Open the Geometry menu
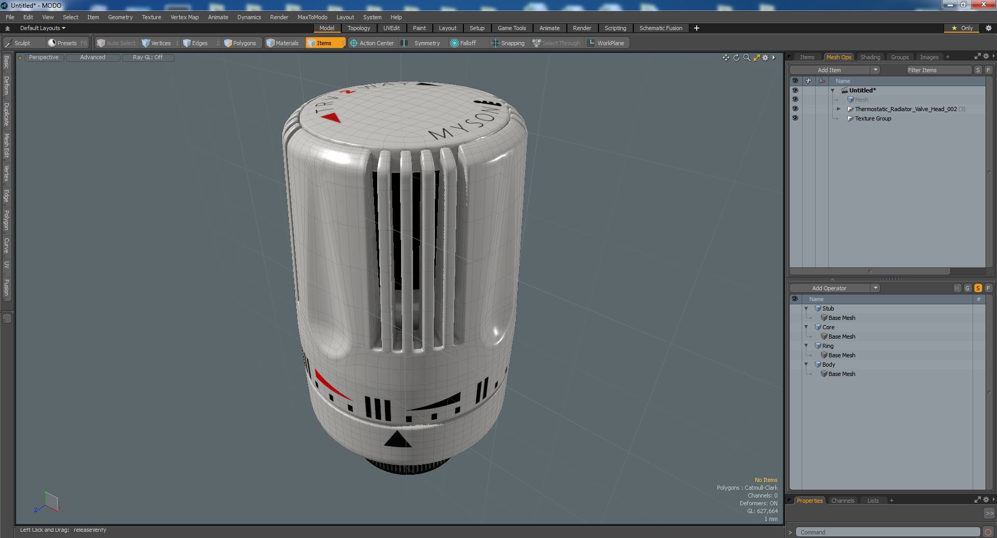Viewport: 997px width, 538px height. click(120, 17)
